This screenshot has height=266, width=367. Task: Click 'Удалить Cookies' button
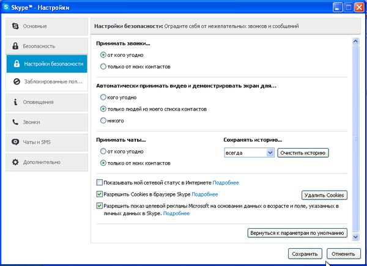324,195
